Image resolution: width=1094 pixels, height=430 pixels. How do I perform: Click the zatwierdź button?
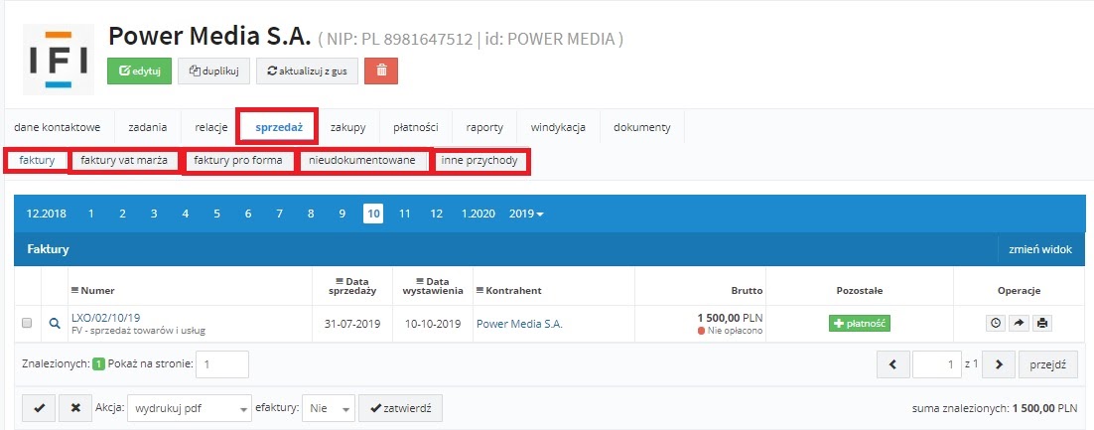pos(400,408)
